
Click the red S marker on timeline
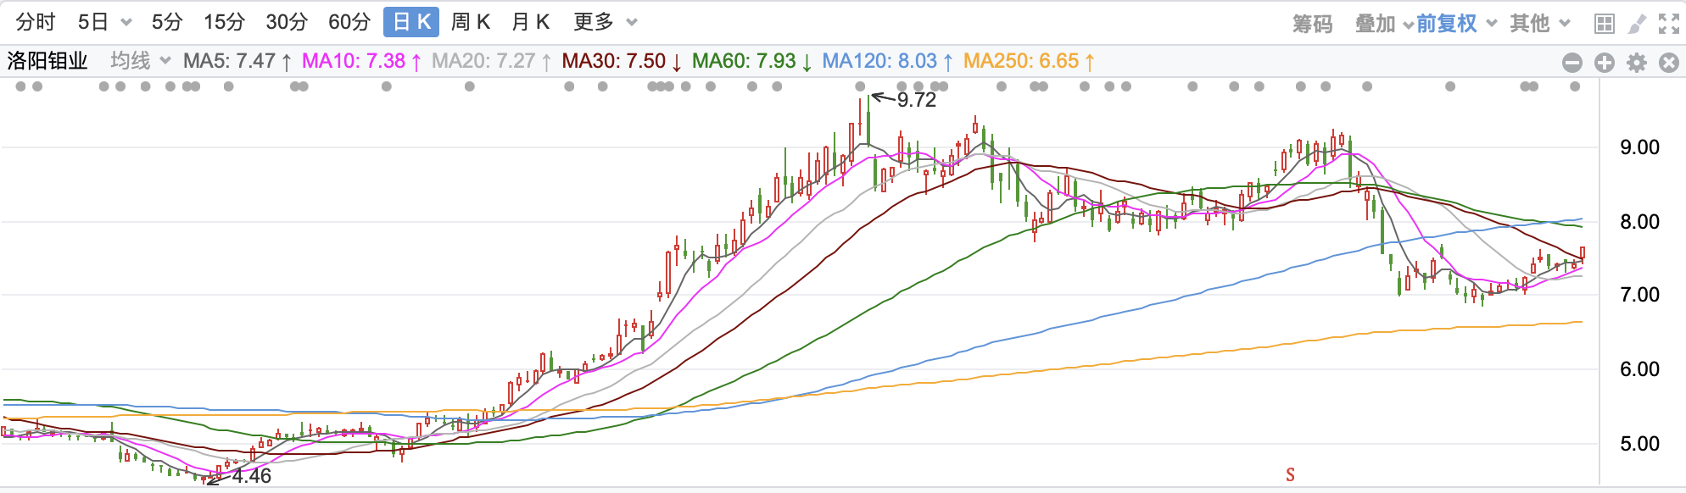[x=1290, y=474]
